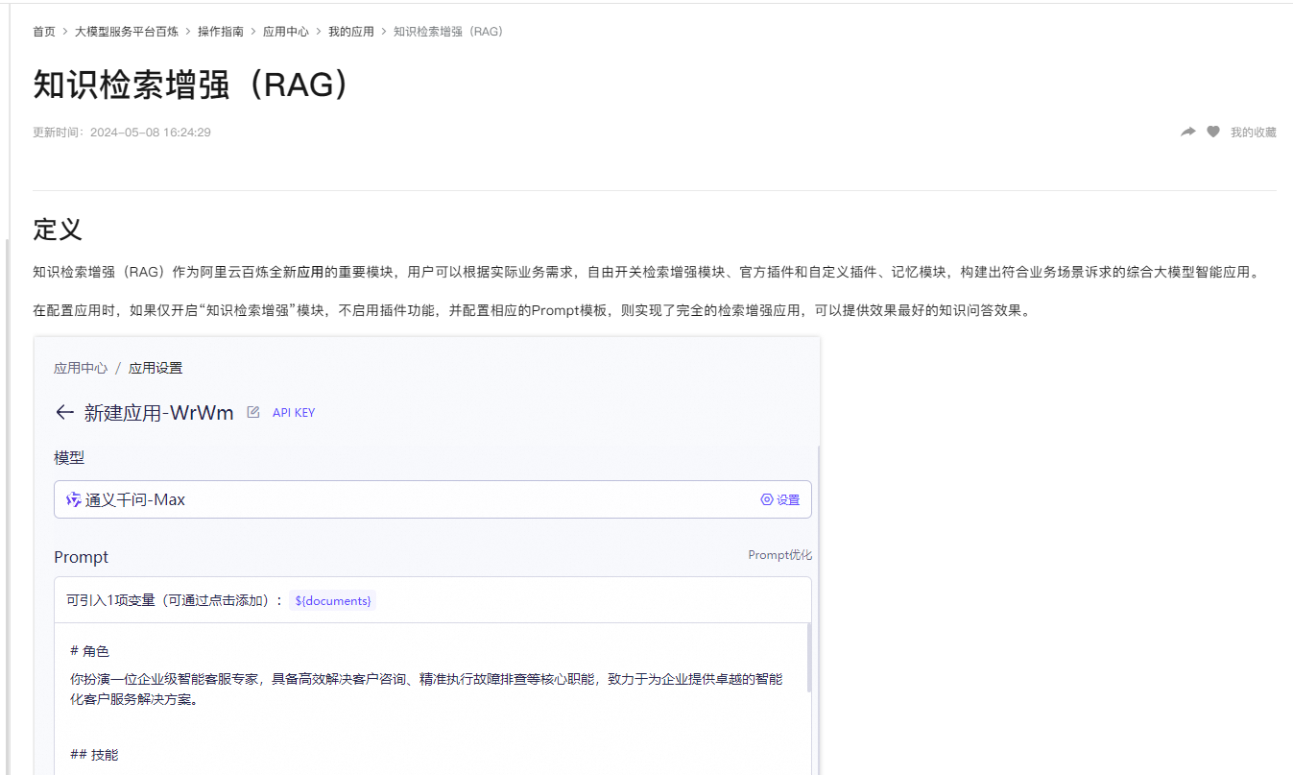Open the 首页 breadcrumb link
The width and height of the screenshot is (1293, 775).
[44, 32]
